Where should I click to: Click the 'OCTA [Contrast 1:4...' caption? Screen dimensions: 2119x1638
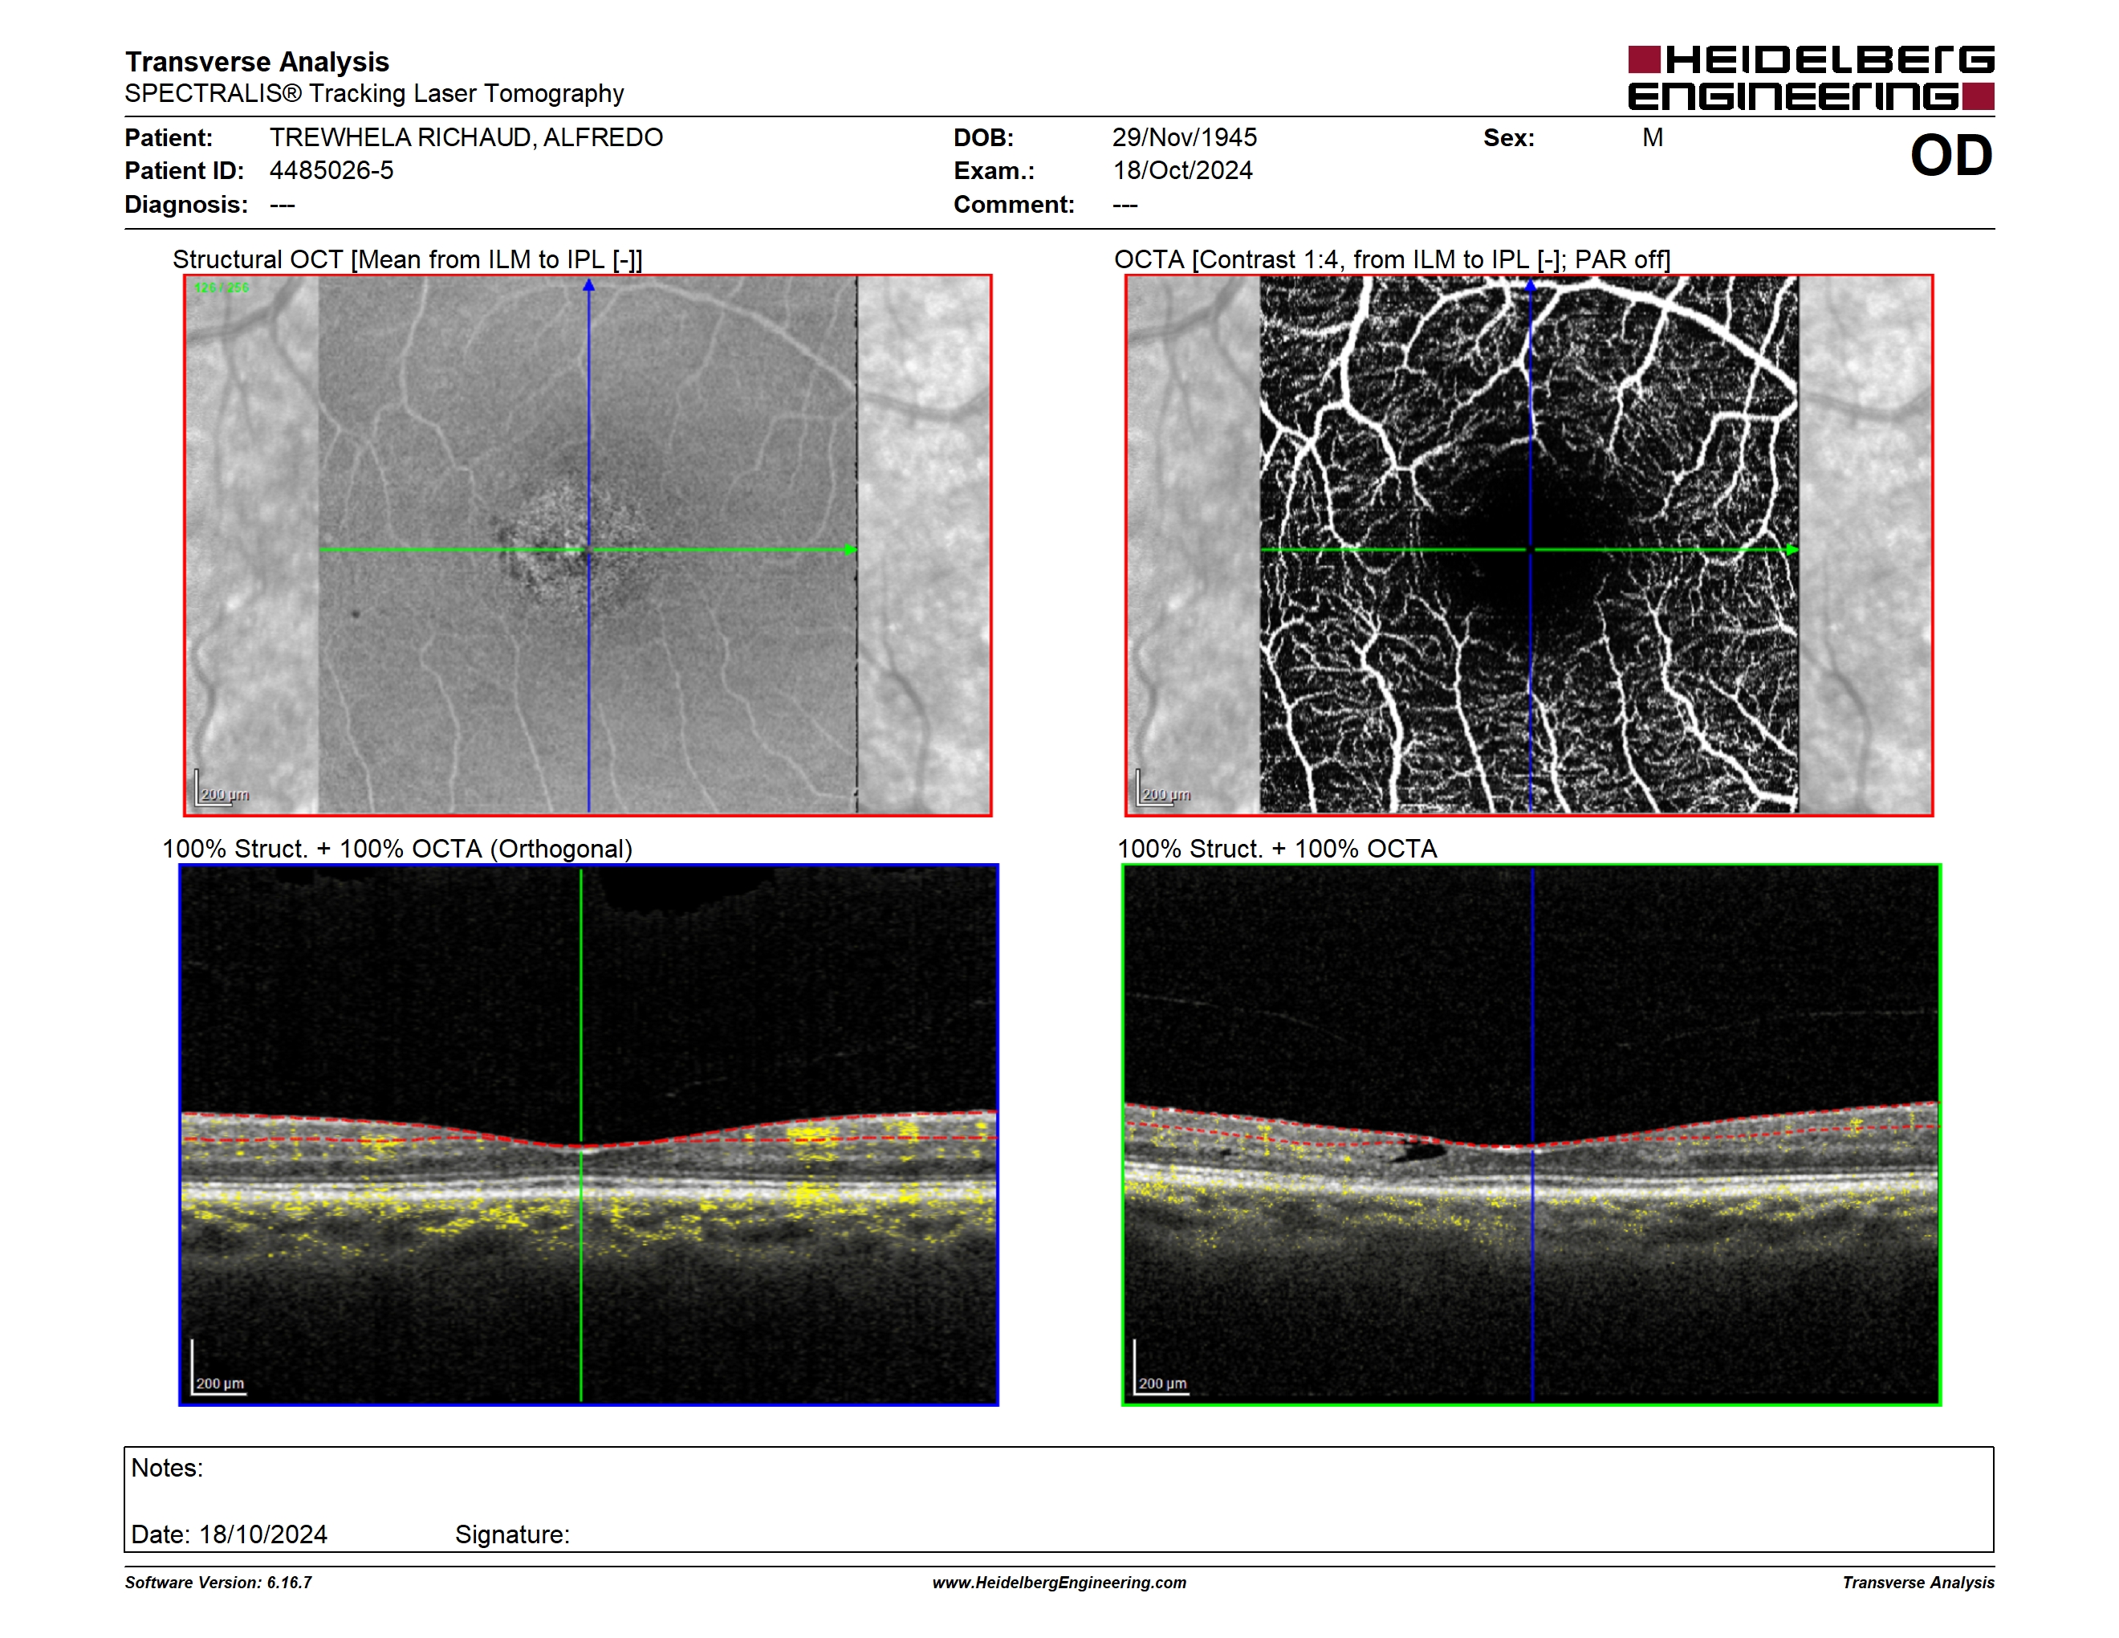pos(1393,260)
